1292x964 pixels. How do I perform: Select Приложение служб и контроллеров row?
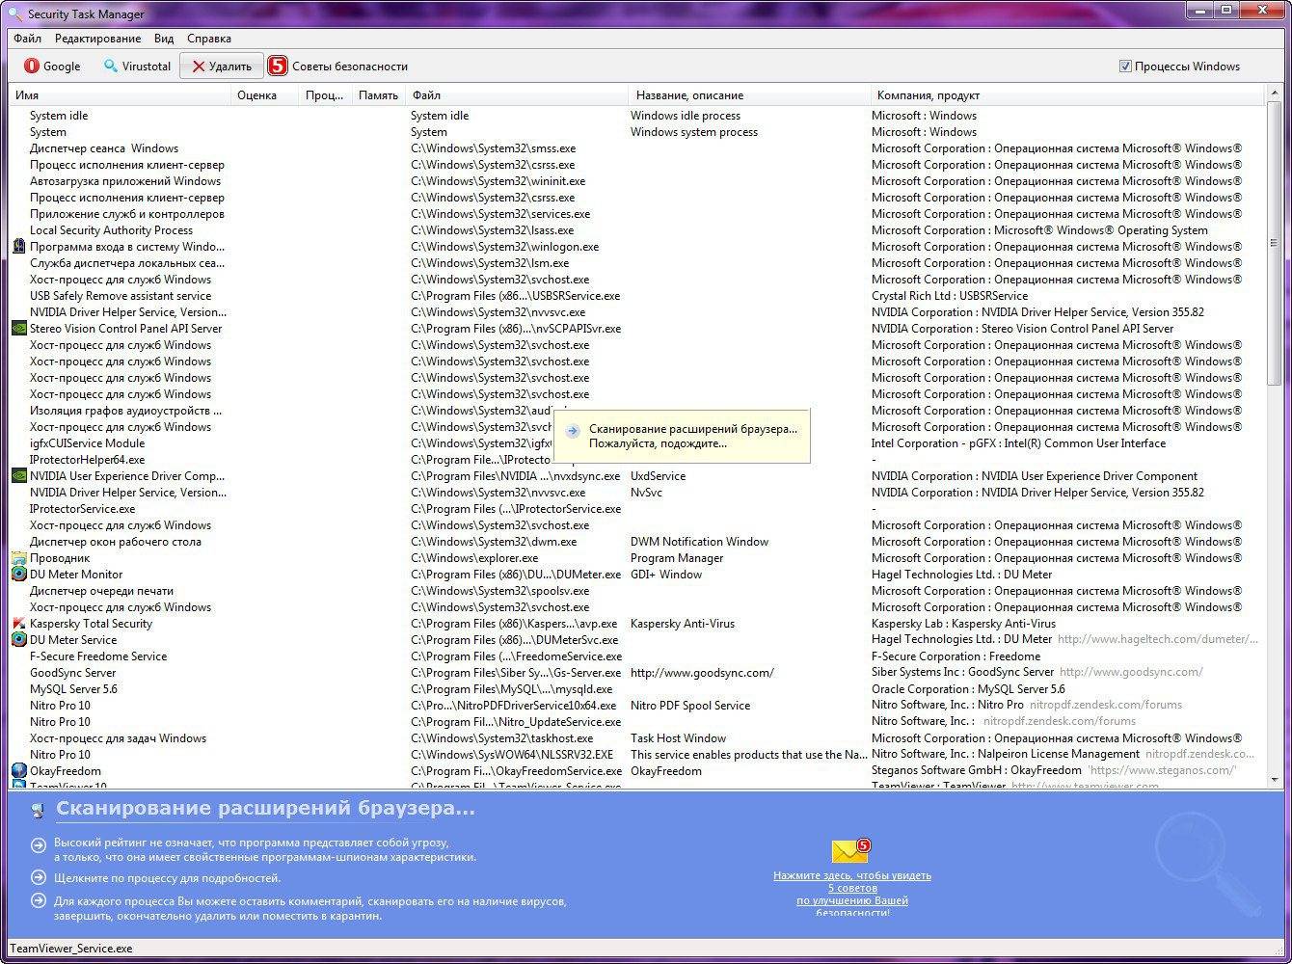pyautogui.click(x=636, y=214)
